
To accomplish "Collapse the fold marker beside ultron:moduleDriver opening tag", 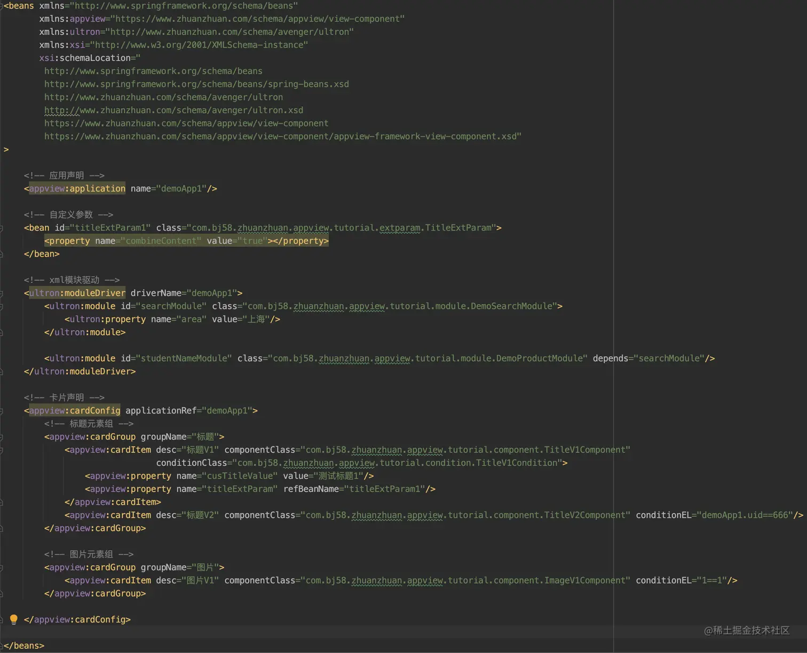I will pos(2,293).
